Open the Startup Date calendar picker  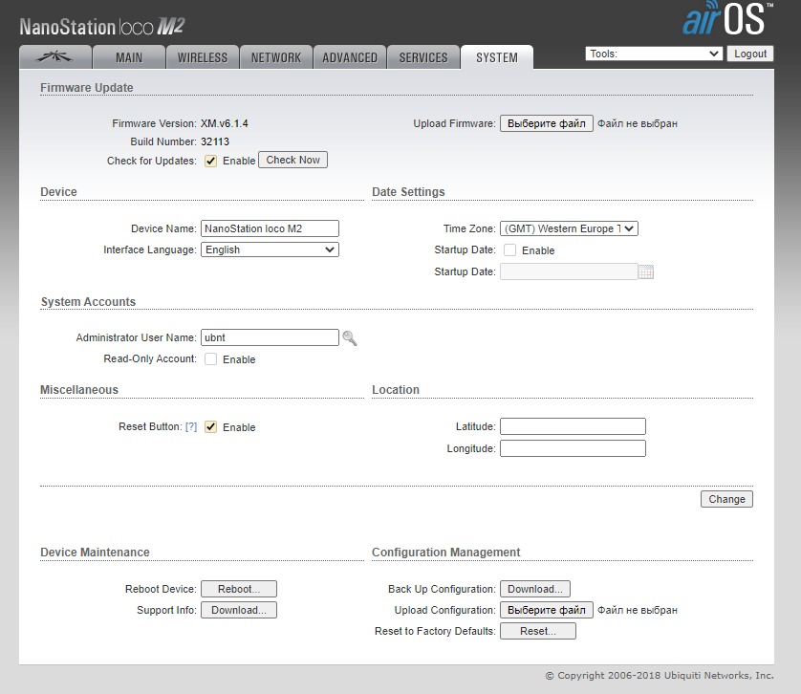[x=646, y=271]
